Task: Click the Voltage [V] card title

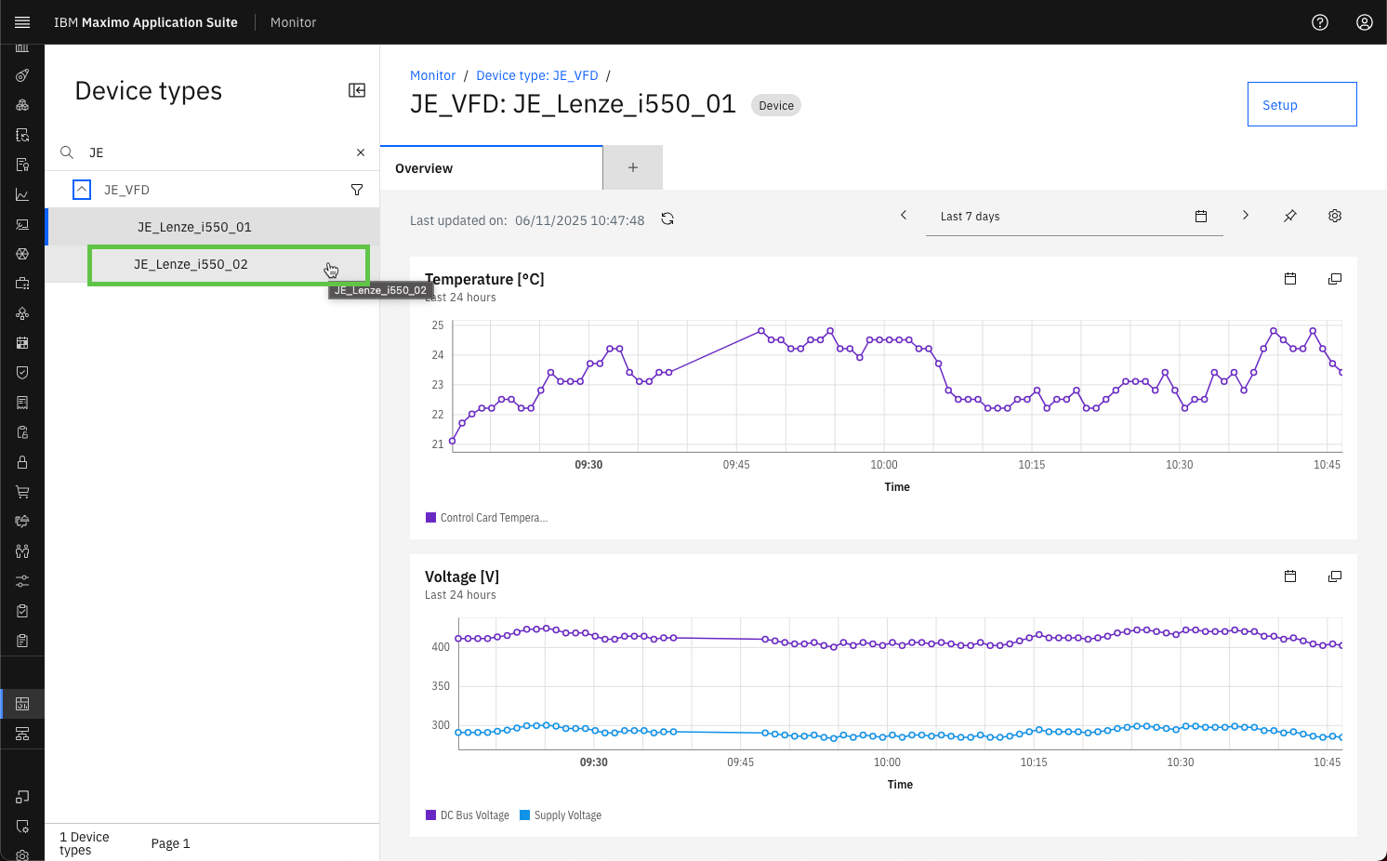Action: coord(462,576)
